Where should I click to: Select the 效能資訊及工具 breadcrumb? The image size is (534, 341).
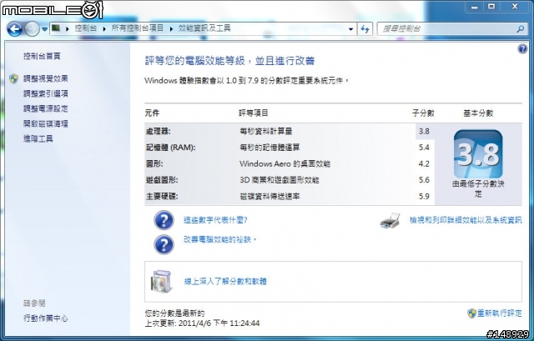204,28
